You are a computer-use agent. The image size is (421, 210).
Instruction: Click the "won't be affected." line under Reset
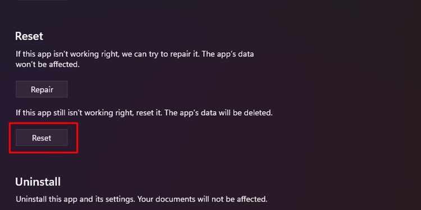click(x=48, y=64)
